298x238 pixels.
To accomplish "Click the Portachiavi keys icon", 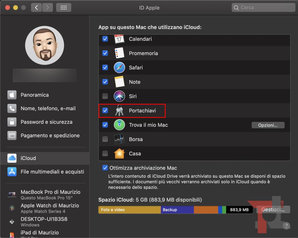I will (x=119, y=111).
